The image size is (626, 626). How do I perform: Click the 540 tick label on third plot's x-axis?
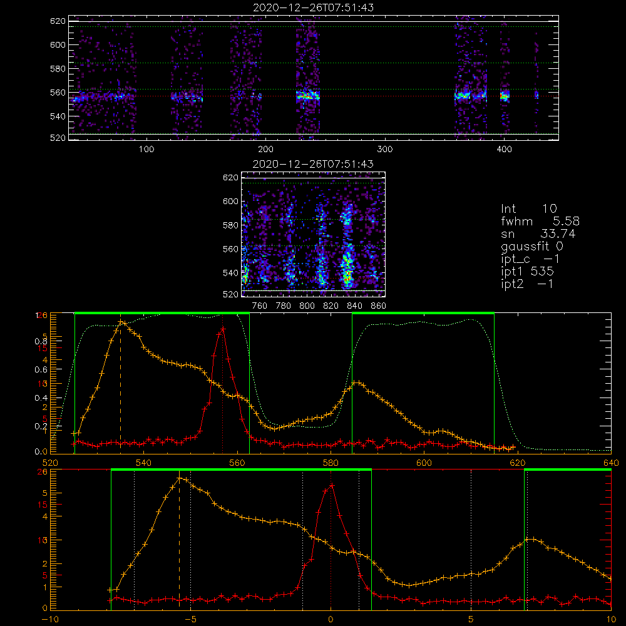coord(144,463)
